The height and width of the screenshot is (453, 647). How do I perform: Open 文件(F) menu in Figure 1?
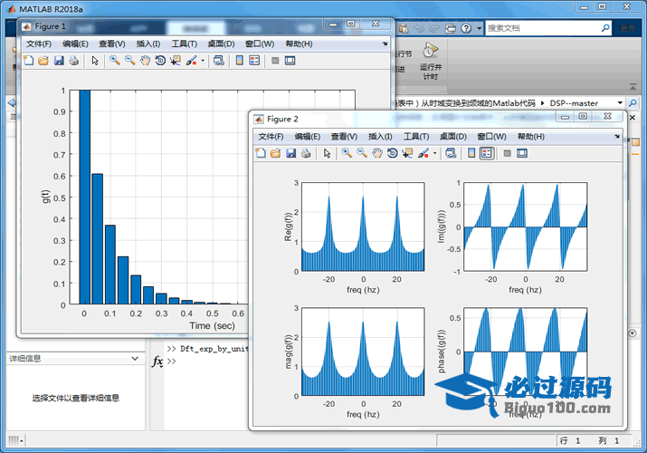pos(39,43)
